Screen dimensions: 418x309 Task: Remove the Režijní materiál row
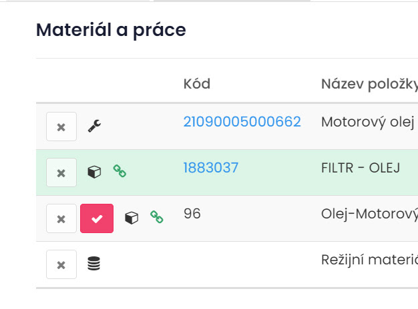(61, 264)
